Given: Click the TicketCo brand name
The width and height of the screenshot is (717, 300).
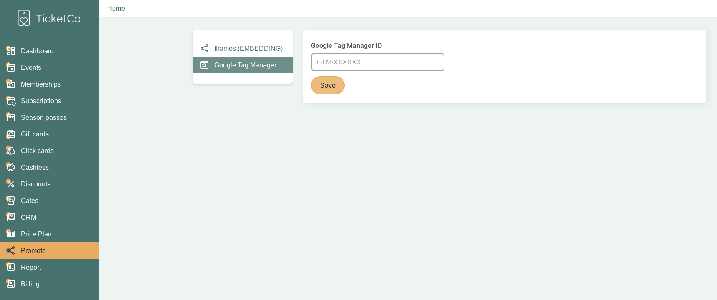Looking at the screenshot, I should 58,18.
